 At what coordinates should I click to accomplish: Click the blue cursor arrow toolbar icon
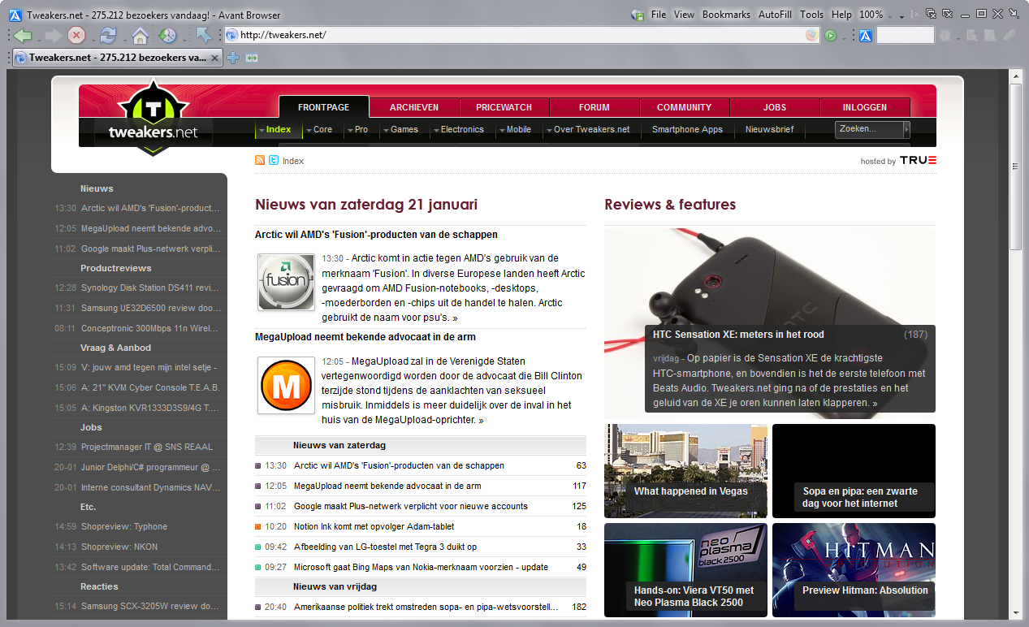click(x=203, y=35)
